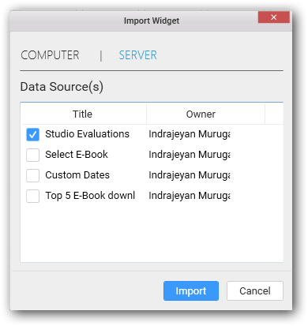Click the owner cell of Select E-Book row
The image size is (308, 326).
tap(190, 155)
